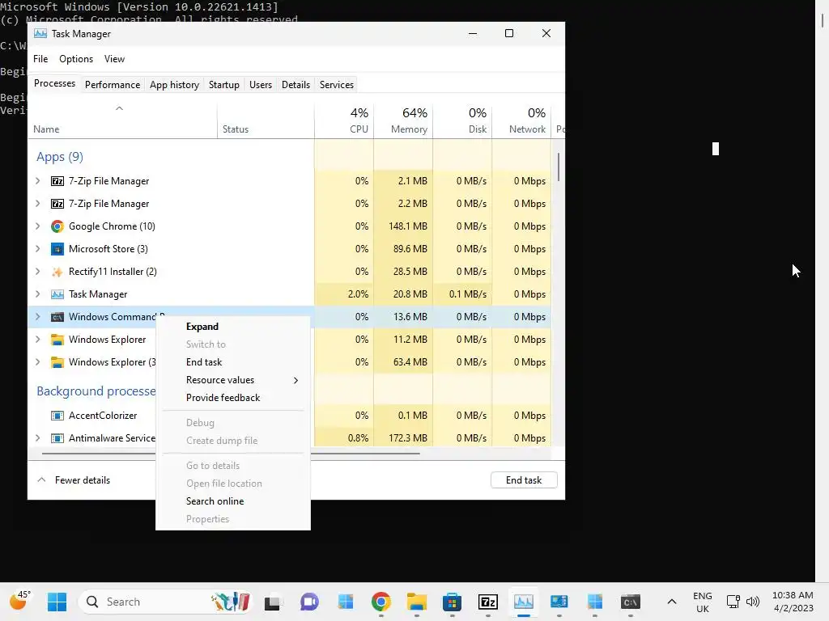The width and height of the screenshot is (829, 621).
Task: Click the Windows Command Processor row icon
Action: 57,317
